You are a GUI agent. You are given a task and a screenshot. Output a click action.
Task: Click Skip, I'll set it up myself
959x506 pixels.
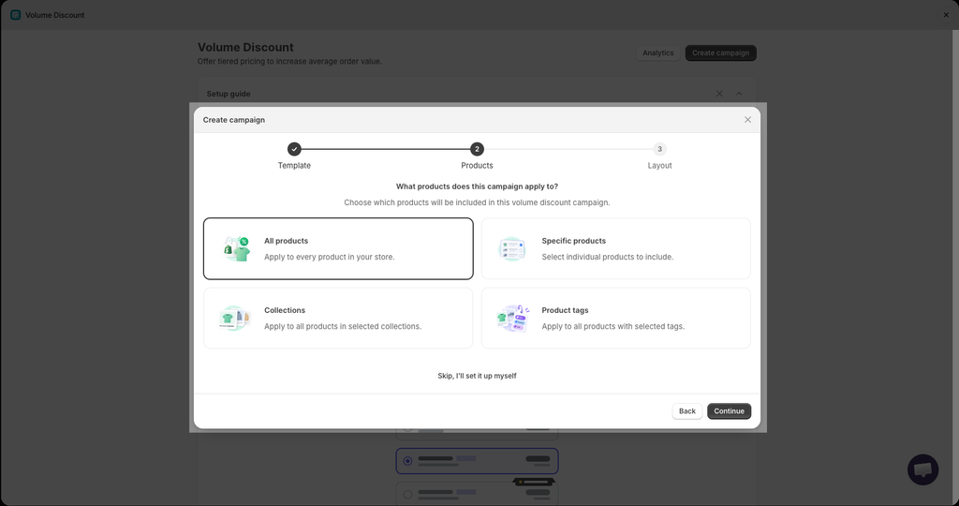[477, 376]
